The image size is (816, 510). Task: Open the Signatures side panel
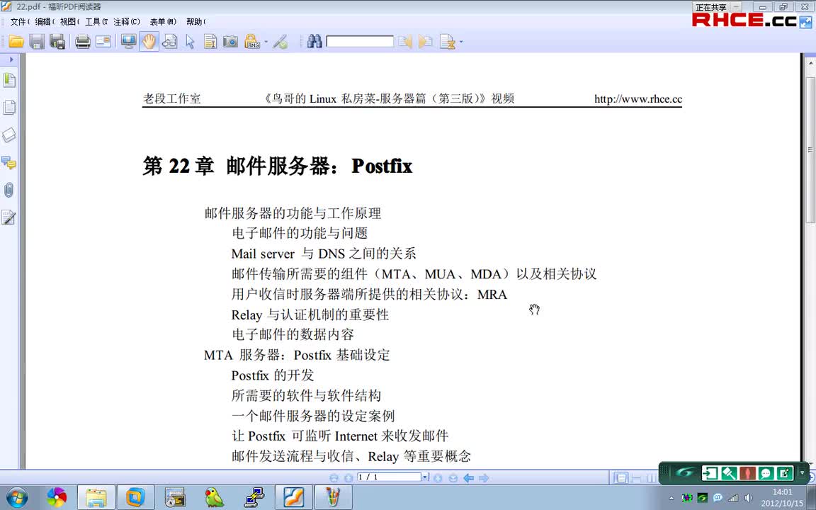[8, 217]
